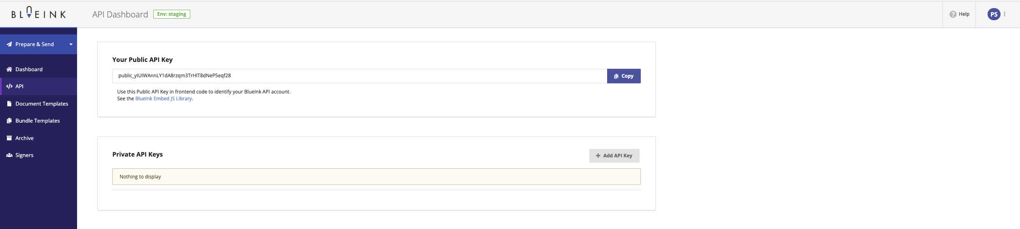
Task: Click Add API Key button
Action: click(x=614, y=156)
